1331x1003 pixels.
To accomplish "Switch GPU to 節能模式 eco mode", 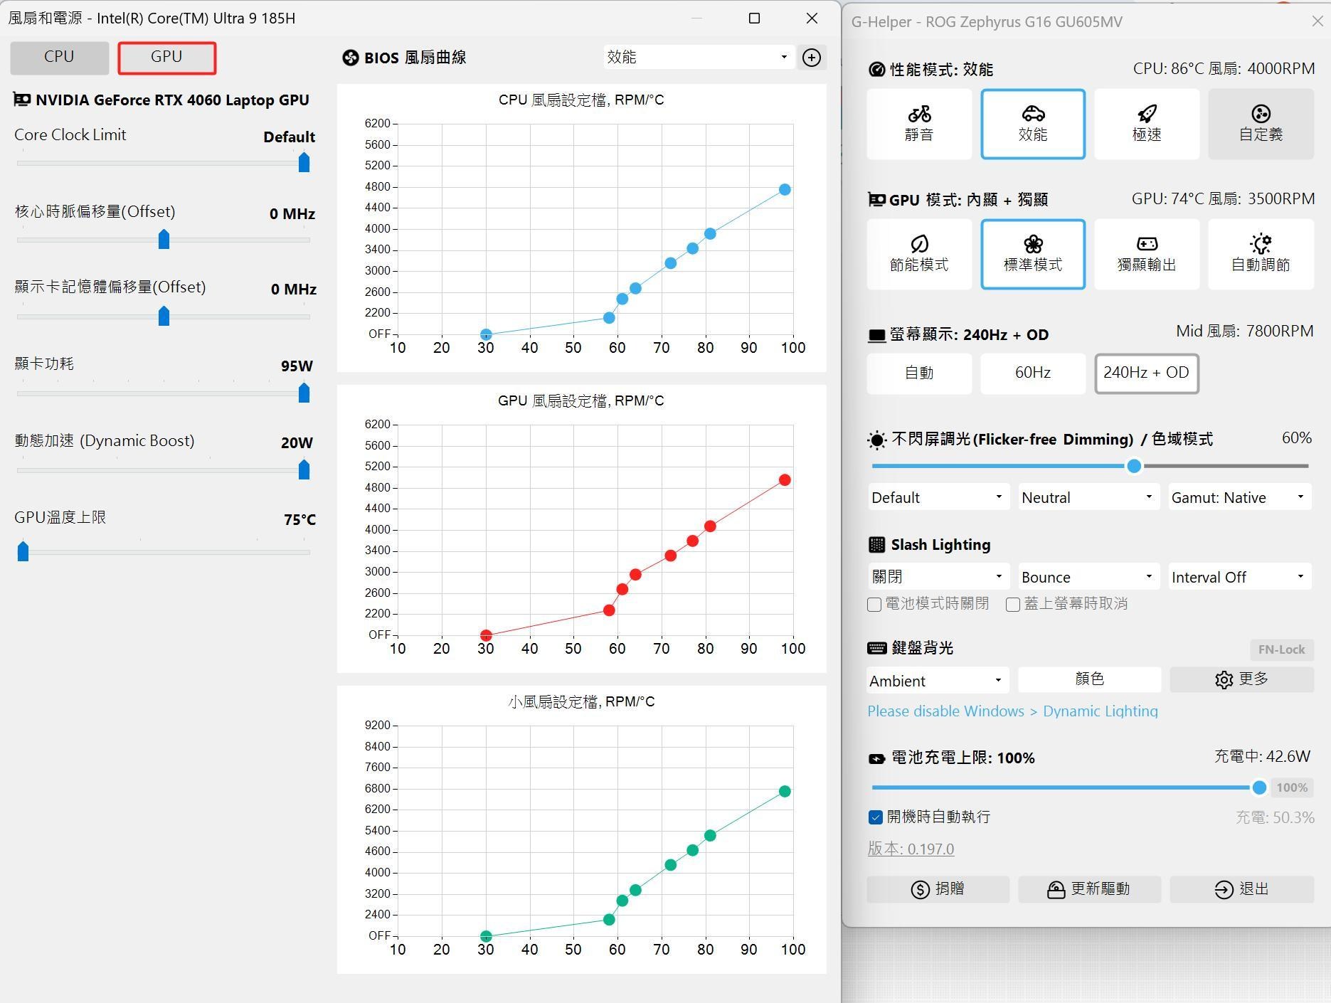I will 918,254.
